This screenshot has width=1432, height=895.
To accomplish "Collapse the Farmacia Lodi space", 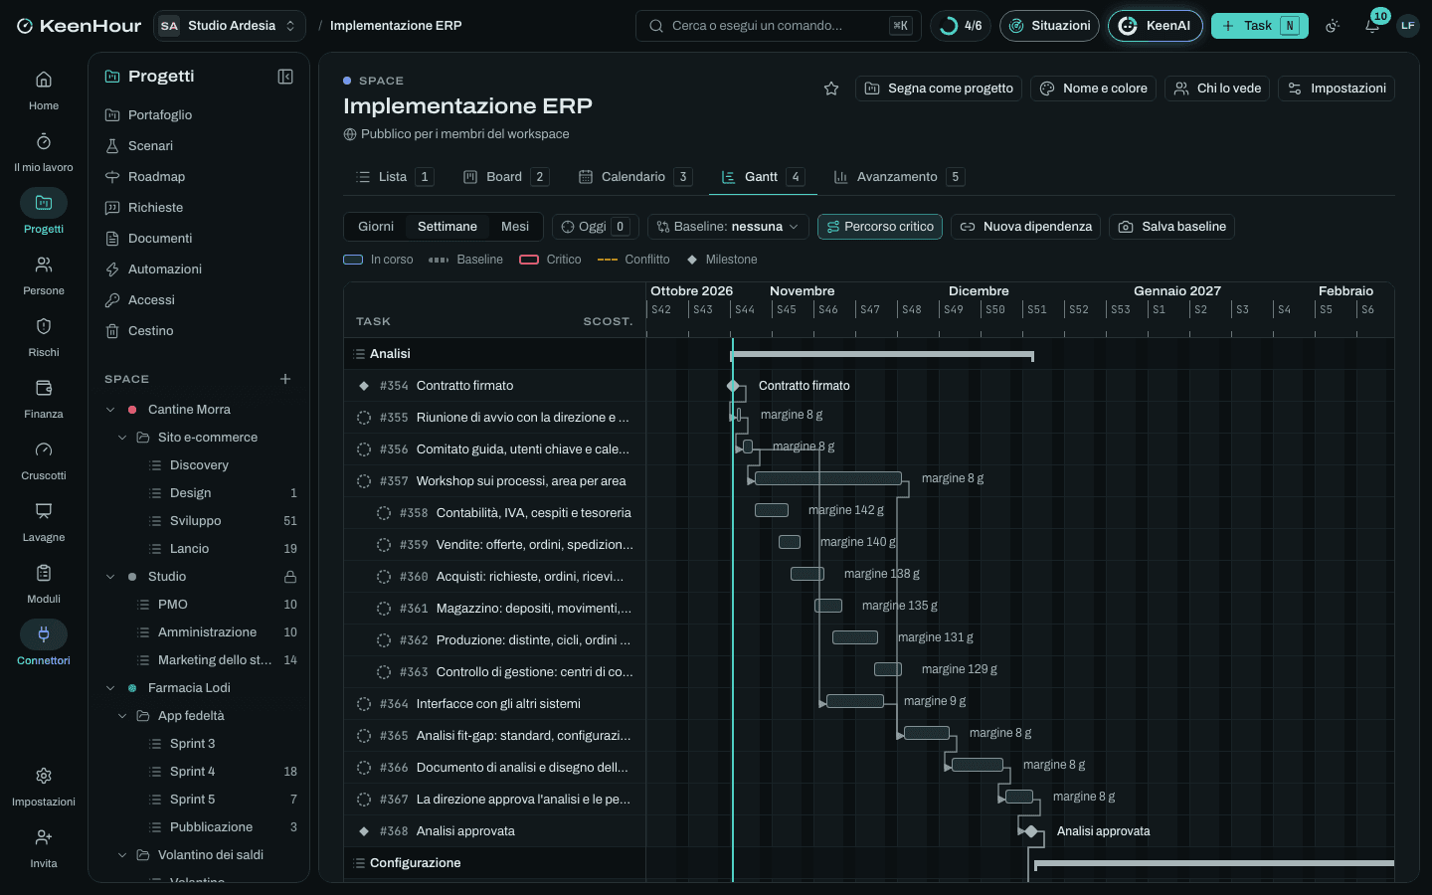I will [110, 688].
